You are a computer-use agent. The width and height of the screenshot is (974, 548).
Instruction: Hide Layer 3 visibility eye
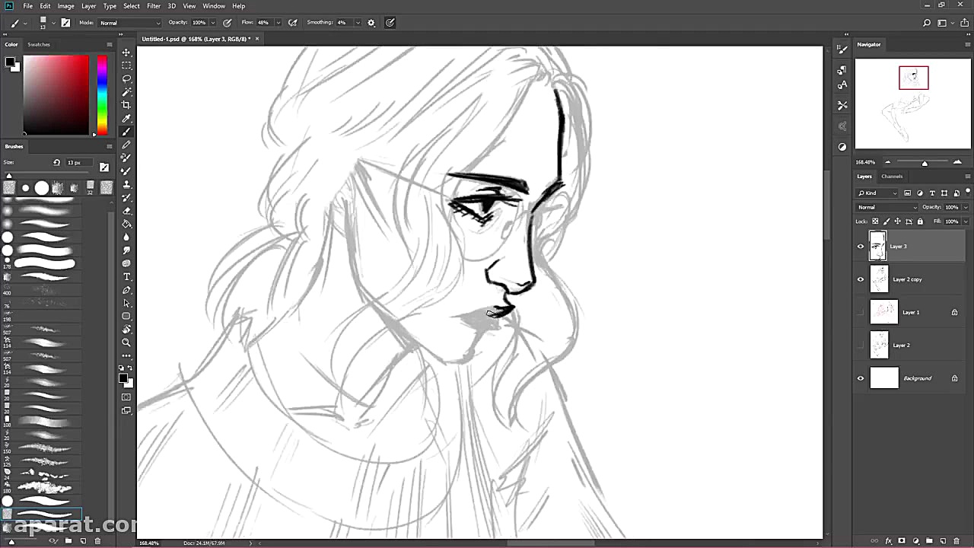(861, 247)
